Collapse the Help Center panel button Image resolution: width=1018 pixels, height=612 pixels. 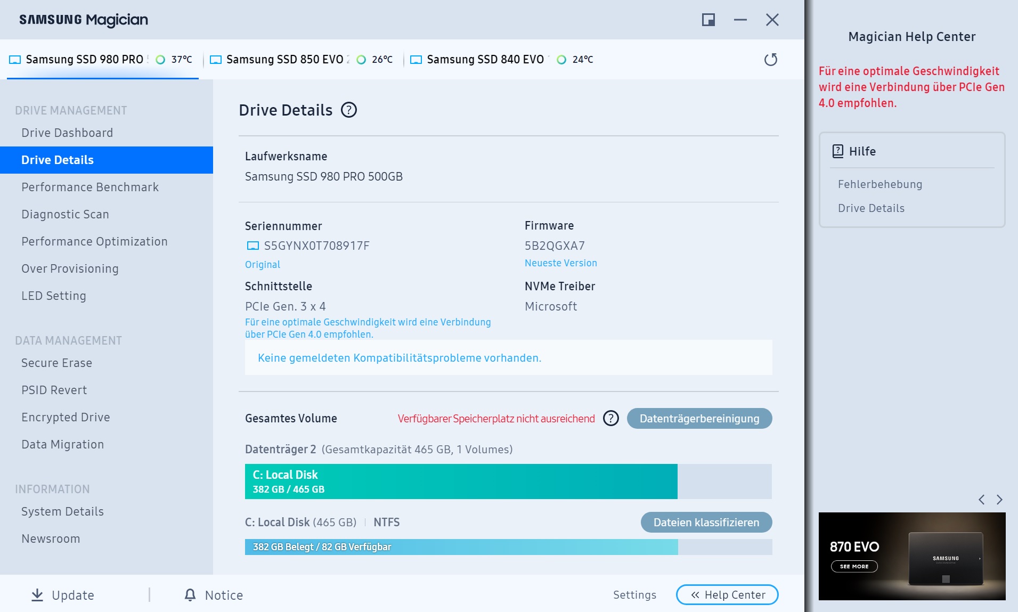[727, 594]
